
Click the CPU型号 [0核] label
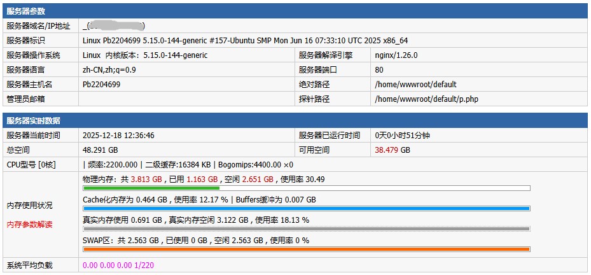pyautogui.click(x=31, y=165)
